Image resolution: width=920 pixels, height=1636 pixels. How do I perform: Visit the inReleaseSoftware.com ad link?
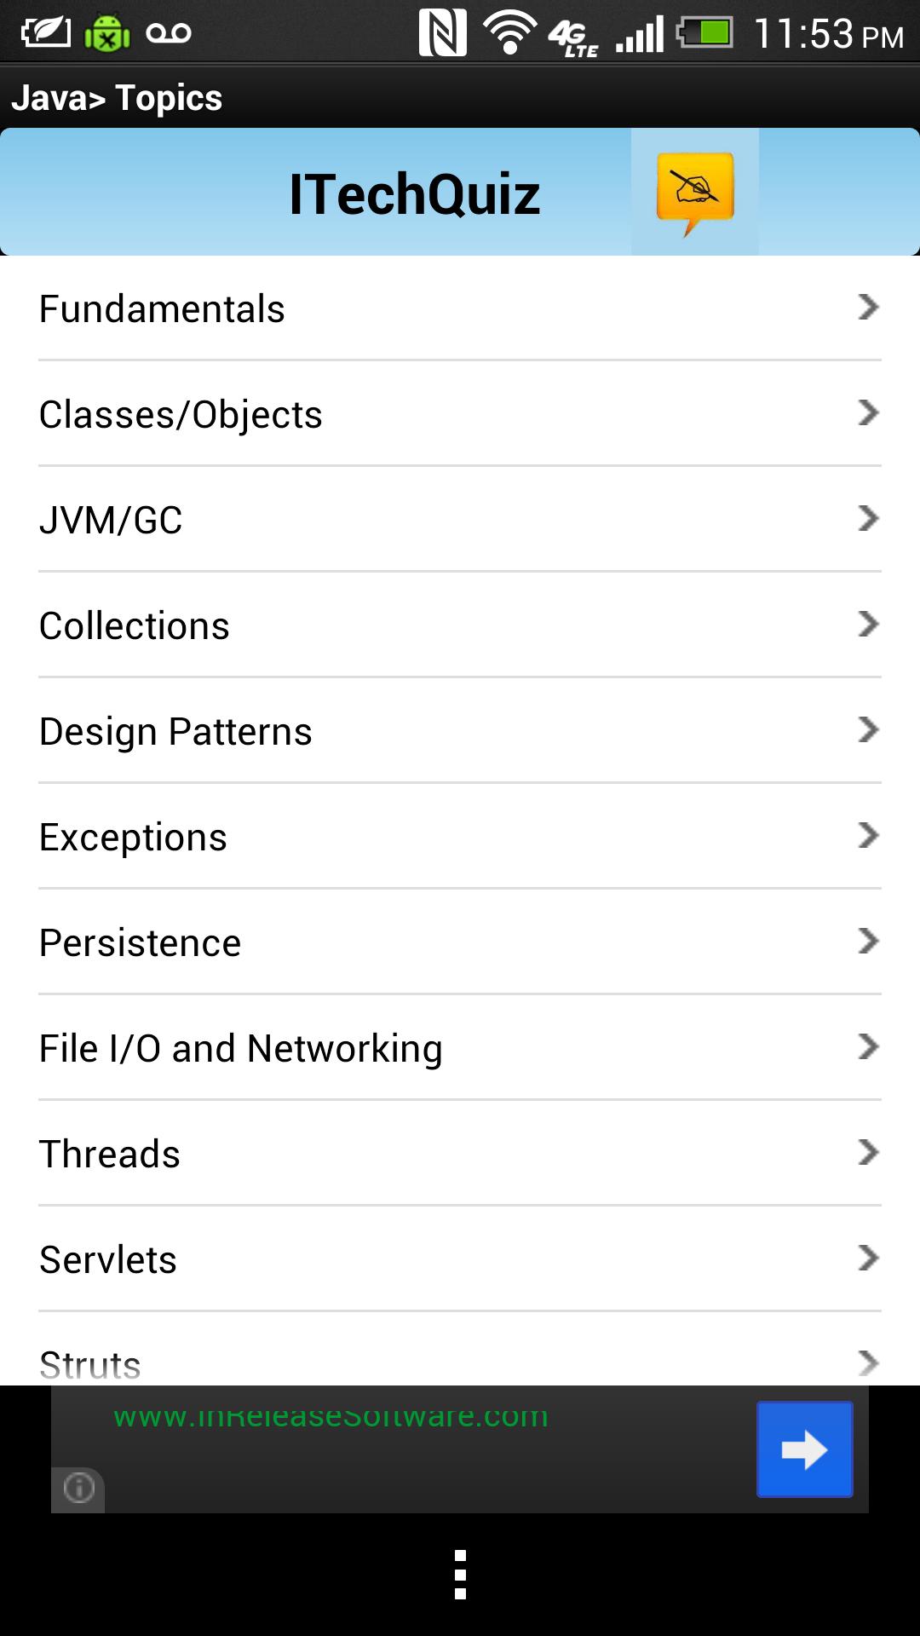pos(331,1417)
